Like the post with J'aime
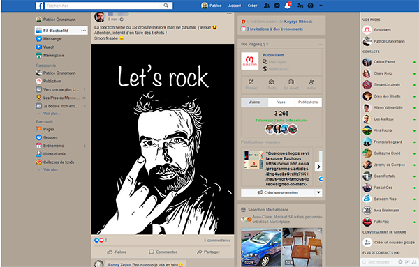The width and height of the screenshot is (419, 267). coord(117,252)
